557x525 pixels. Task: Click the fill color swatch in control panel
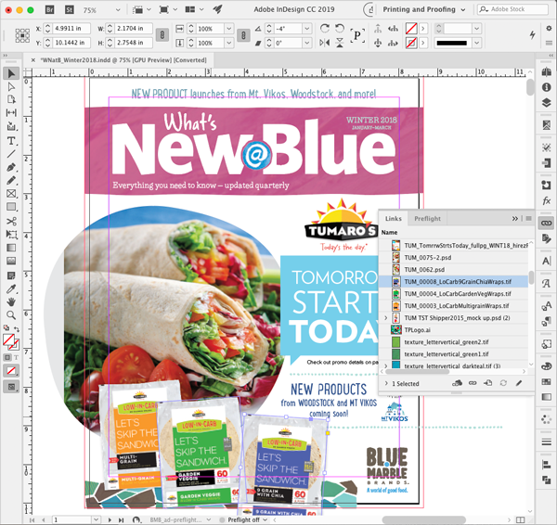click(411, 29)
